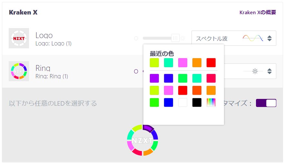This screenshot has height=164, width=285.
Task: Choose the spring green palette swatch
Action: (183, 78)
